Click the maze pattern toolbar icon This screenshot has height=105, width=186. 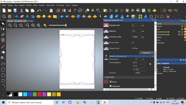point(144,10)
